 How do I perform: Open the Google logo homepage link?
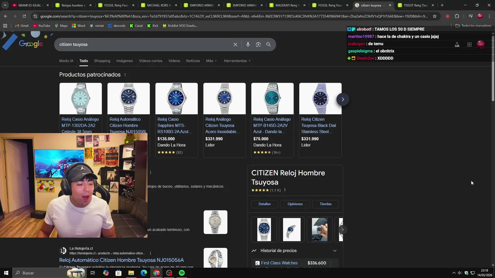31,44
